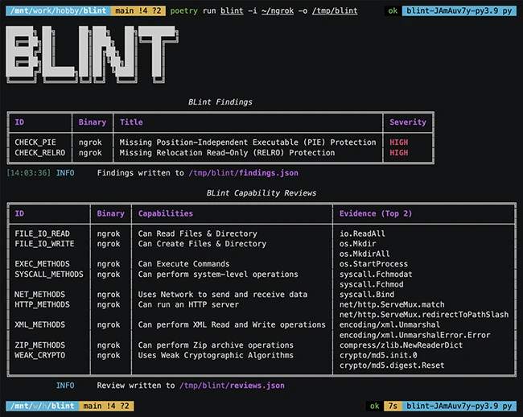Click the 'syscall.Fchmodat' evidence entry
Viewport: 523px width, 417px height.
point(376,275)
